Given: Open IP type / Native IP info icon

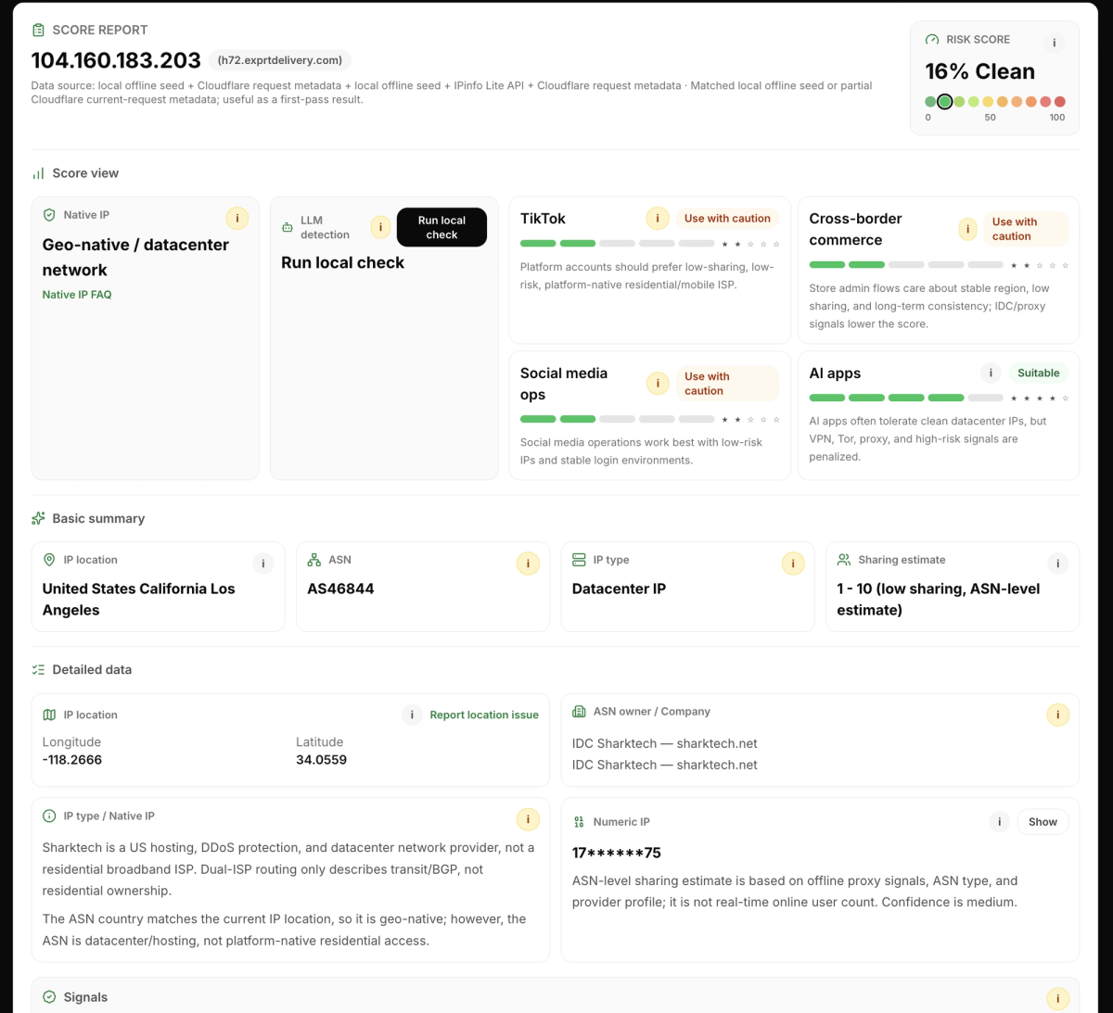Looking at the screenshot, I should pos(528,819).
